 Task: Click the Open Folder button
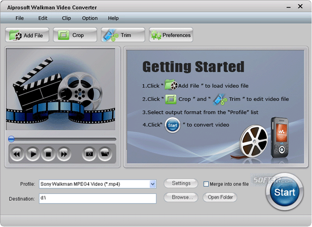(x=220, y=197)
